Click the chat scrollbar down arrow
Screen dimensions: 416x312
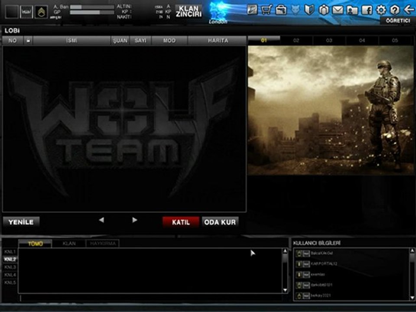click(x=285, y=290)
